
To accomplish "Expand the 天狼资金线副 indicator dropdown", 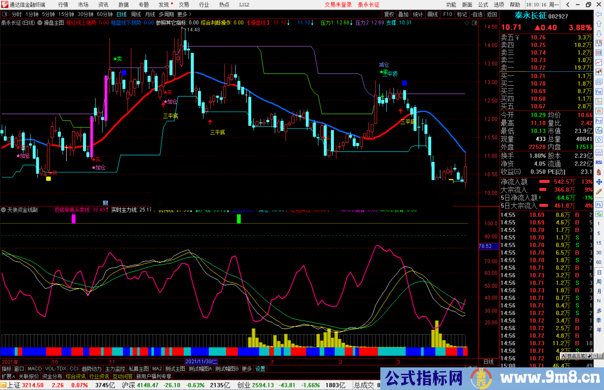I will (4, 210).
